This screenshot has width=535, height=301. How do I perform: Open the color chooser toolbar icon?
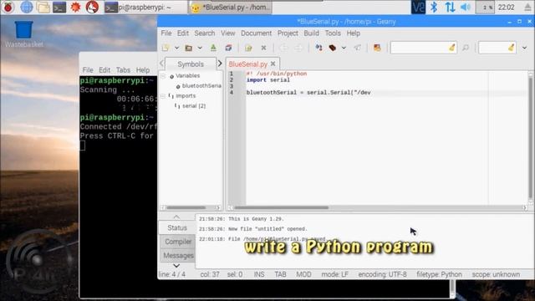377,48
